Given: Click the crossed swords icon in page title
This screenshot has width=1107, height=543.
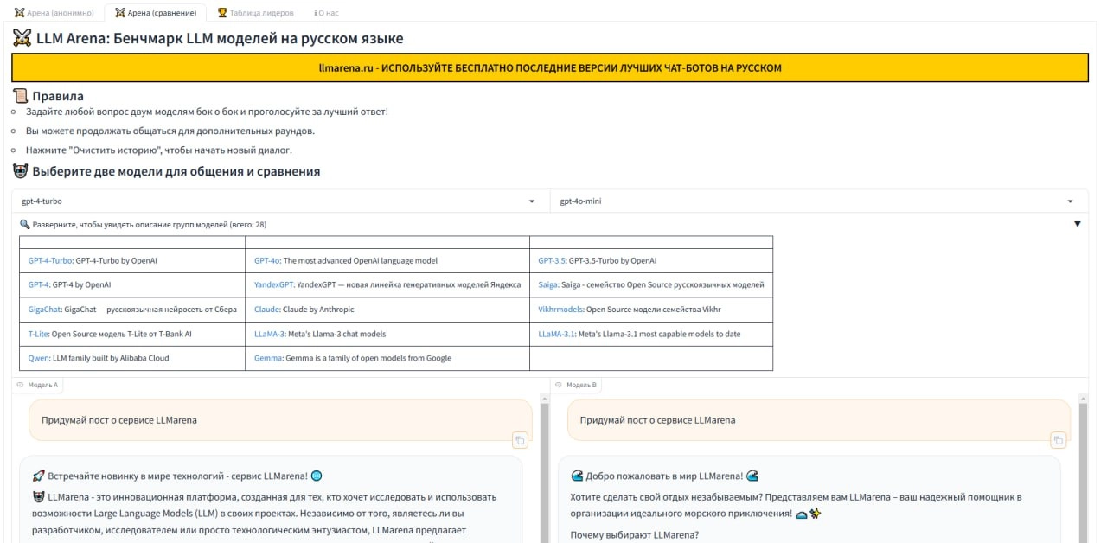Looking at the screenshot, I should click(x=22, y=38).
